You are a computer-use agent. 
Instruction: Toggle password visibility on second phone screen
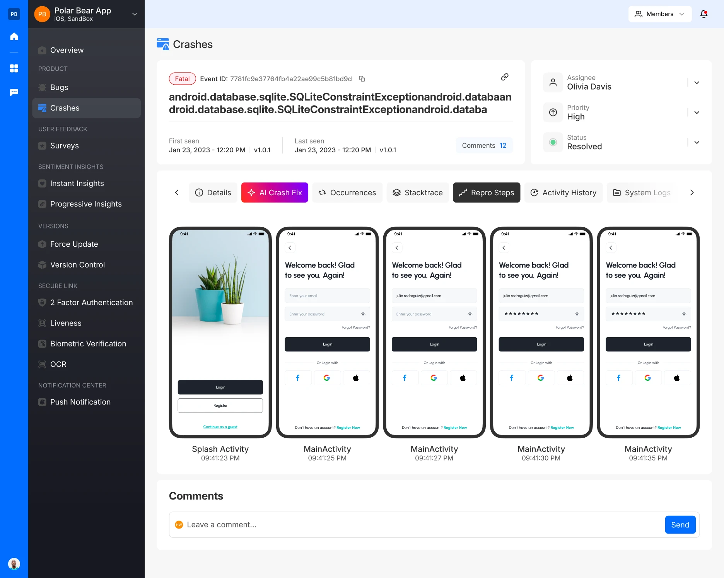[x=363, y=314]
